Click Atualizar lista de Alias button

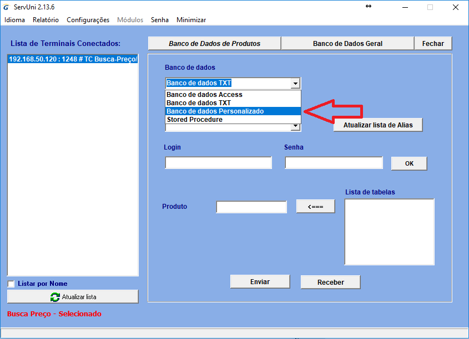[x=377, y=125]
